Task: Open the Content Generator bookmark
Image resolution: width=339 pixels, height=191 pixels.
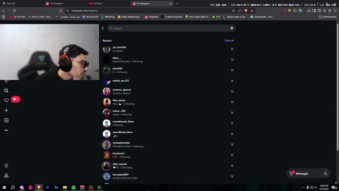Action: coord(171,17)
